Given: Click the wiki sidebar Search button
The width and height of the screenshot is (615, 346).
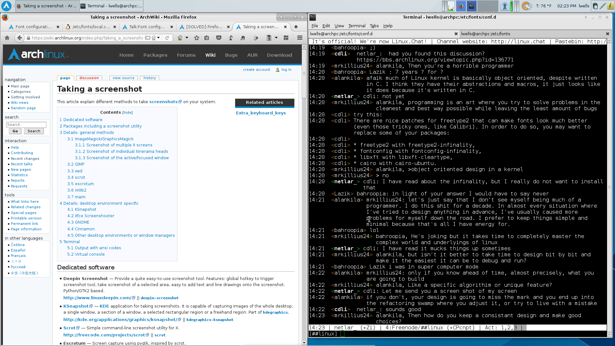Looking at the screenshot, I should [34, 131].
